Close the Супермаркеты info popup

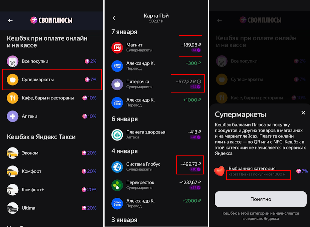click(x=303, y=113)
